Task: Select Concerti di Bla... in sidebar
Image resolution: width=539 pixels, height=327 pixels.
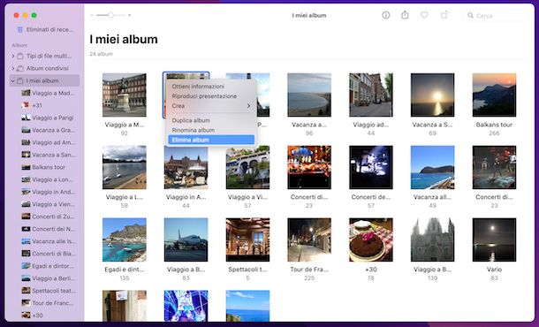Action: tap(48, 254)
